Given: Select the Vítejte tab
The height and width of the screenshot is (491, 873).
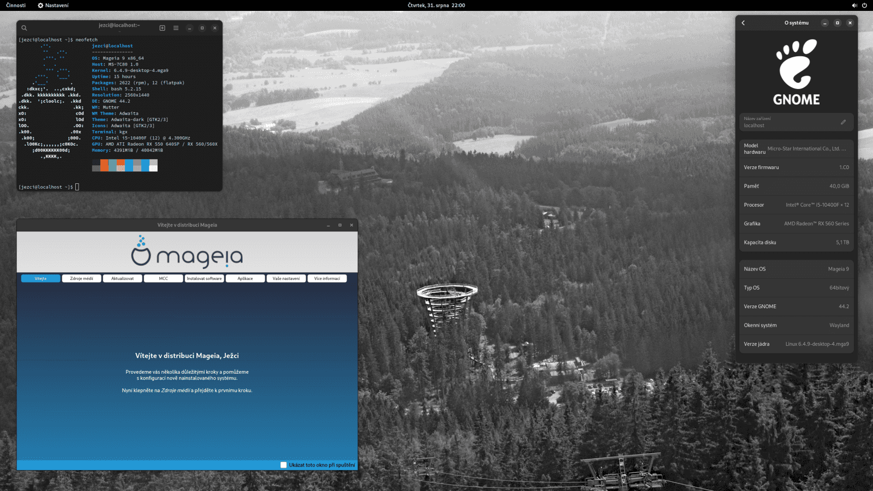Looking at the screenshot, I should click(41, 278).
